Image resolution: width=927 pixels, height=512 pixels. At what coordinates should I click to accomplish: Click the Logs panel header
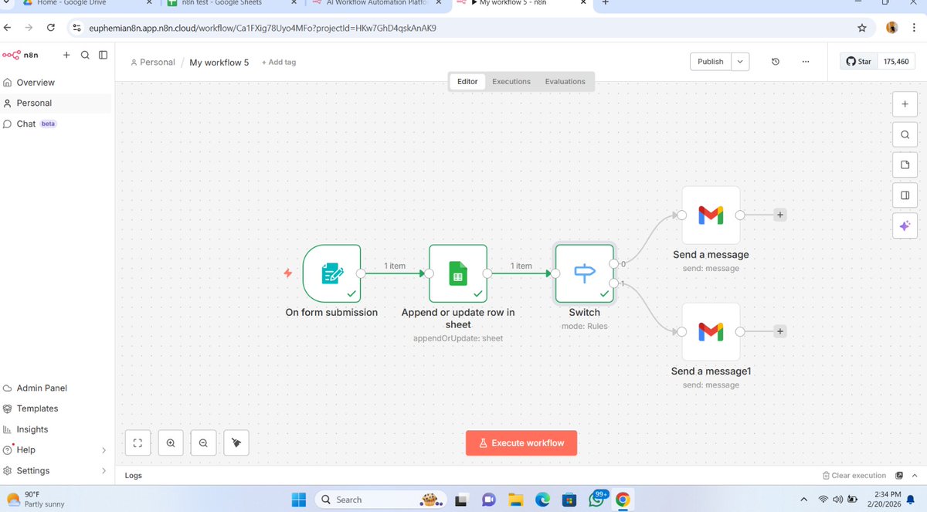click(x=134, y=476)
